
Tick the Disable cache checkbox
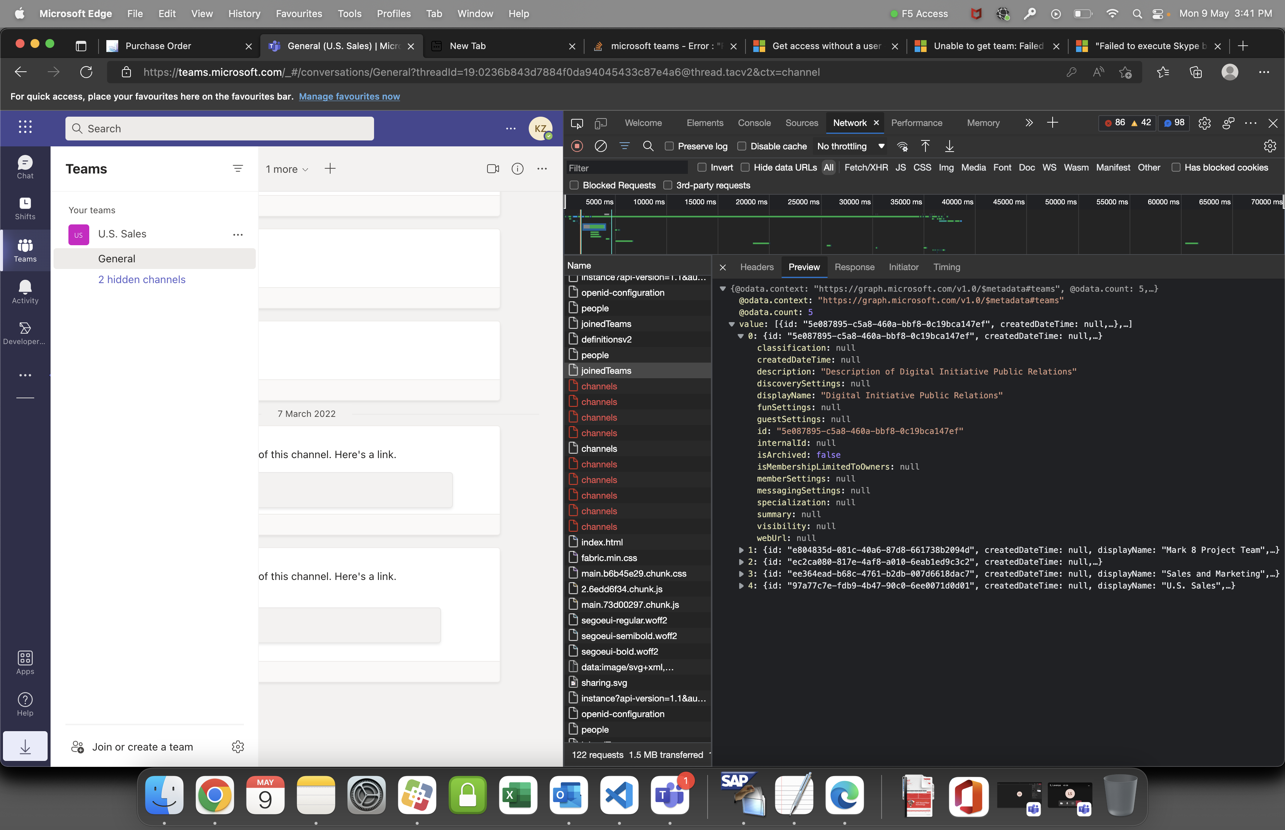tap(741, 146)
